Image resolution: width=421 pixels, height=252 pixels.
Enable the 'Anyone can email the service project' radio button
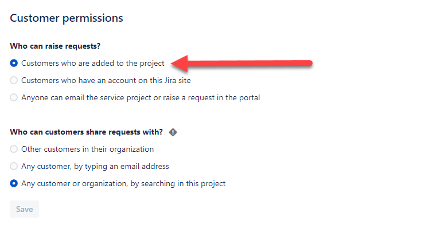[x=14, y=97]
